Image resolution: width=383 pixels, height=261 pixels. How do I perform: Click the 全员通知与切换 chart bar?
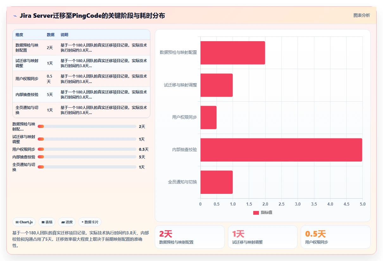click(x=217, y=182)
